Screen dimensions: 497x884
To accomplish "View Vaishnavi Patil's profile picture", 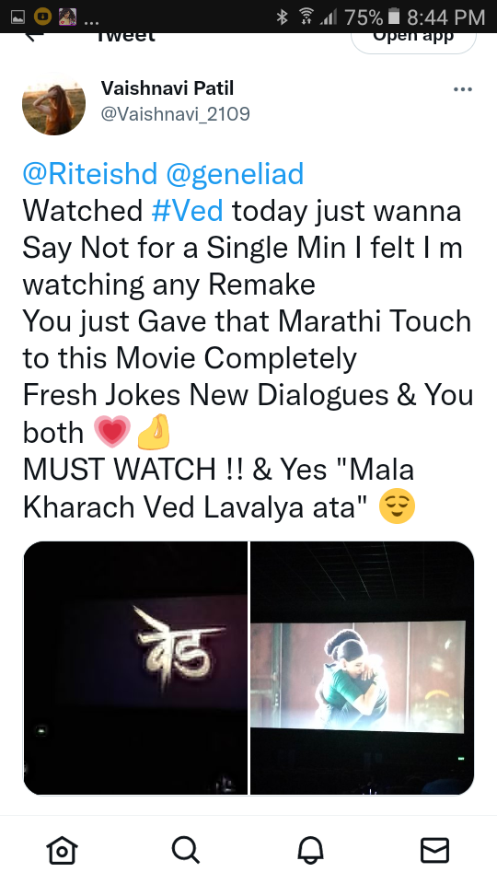I will click(53, 104).
